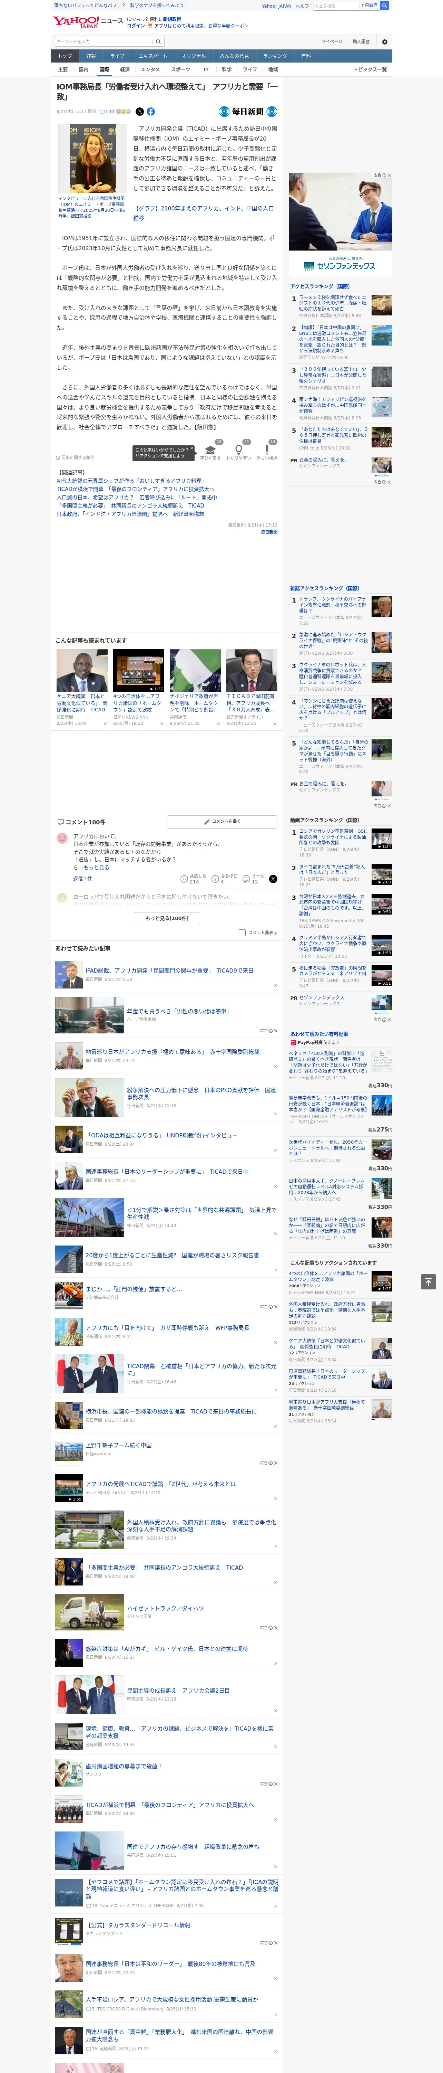Click the コメントを書く button
Screen dimensions: 443x2073
(222, 822)
